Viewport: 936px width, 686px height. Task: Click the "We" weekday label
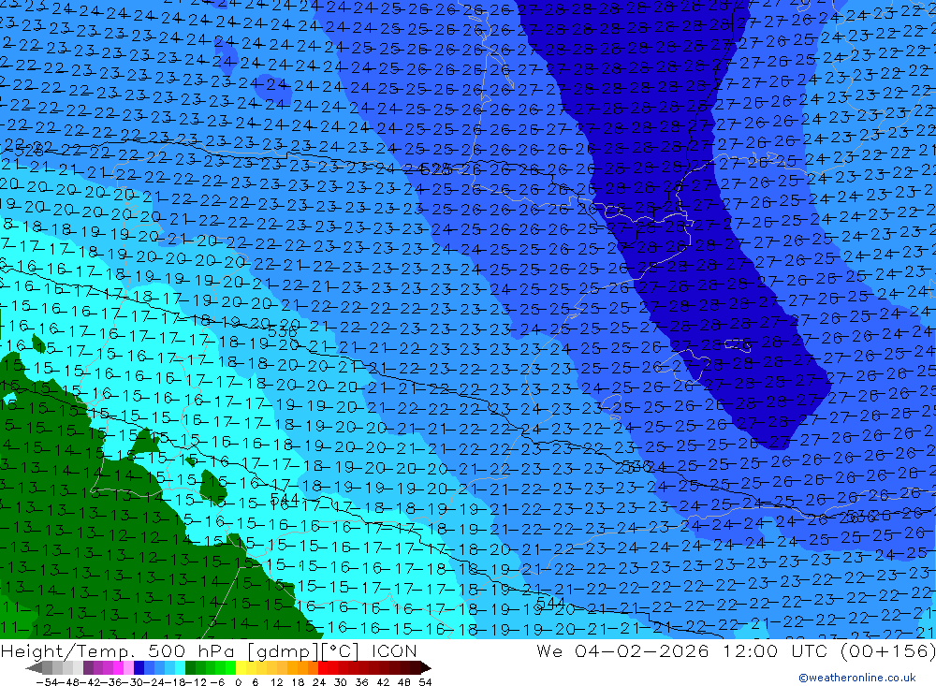tap(549, 650)
